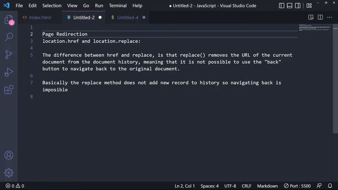338x190 pixels.
Task: Close Untitled-4 tab via unsaved dot
Action: pos(144,17)
